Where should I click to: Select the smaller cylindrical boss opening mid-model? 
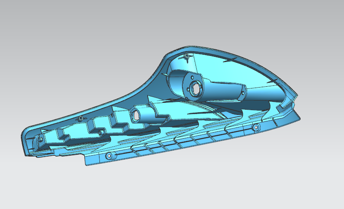tap(136, 115)
